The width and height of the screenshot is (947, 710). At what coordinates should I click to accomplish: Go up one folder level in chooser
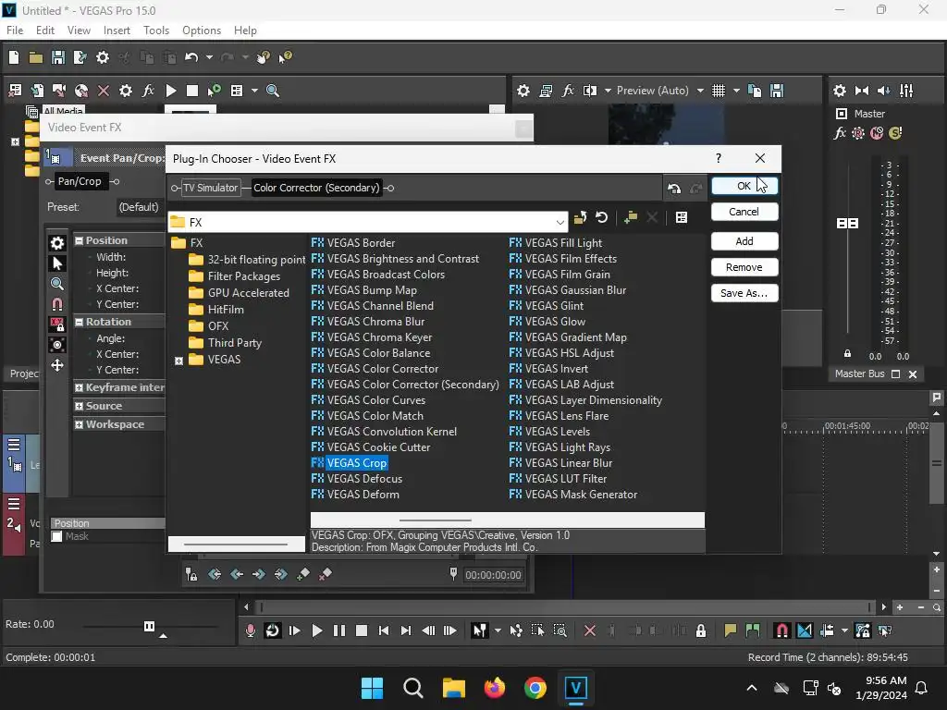point(580,217)
